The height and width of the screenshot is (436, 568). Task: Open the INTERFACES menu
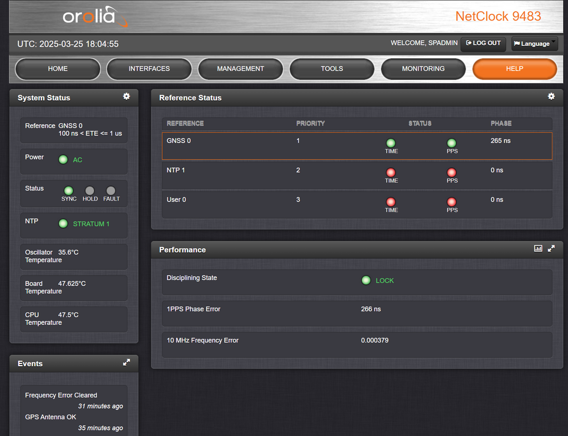tap(149, 69)
